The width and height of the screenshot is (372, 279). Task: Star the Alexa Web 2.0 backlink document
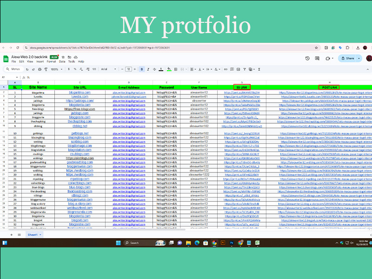click(63, 57)
